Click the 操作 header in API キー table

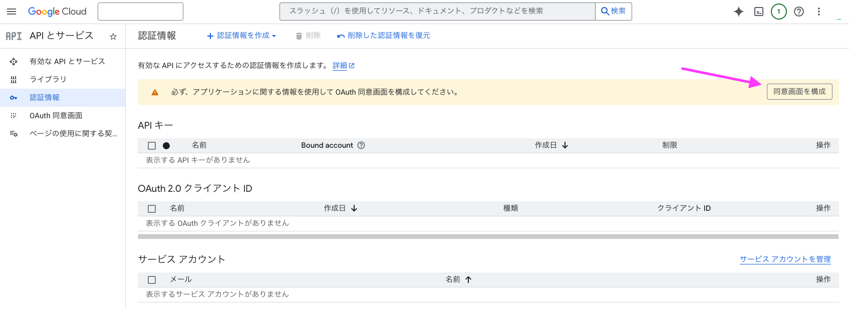[x=823, y=145]
